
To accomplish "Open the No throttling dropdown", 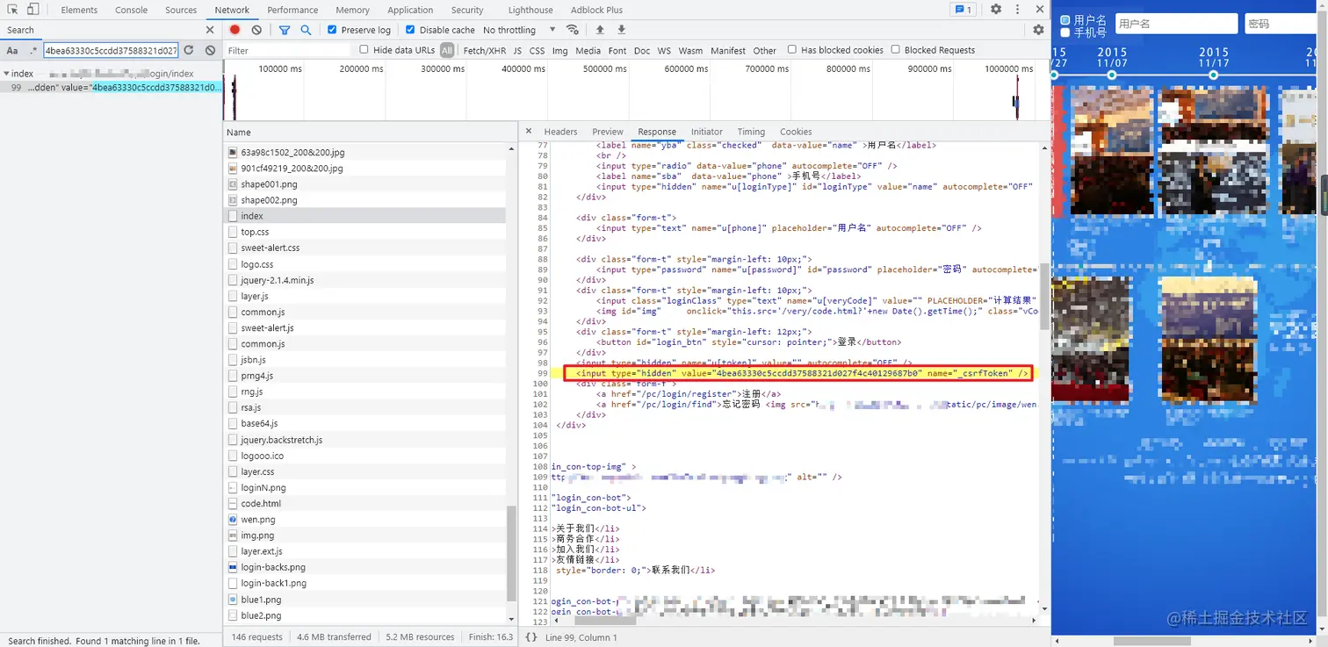I will (519, 30).
